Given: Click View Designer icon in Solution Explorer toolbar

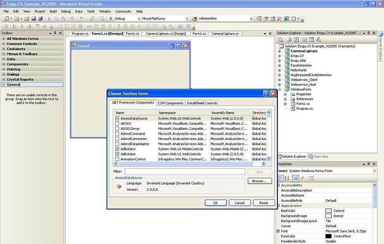Looking at the screenshot, I should (312, 40).
